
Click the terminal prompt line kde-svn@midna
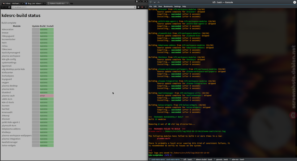160,155
